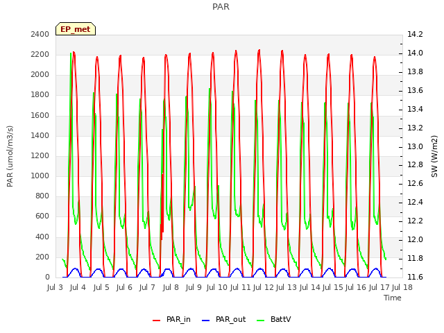
Task: Click the Jul 4 tick label
Action: (x=78, y=288)
